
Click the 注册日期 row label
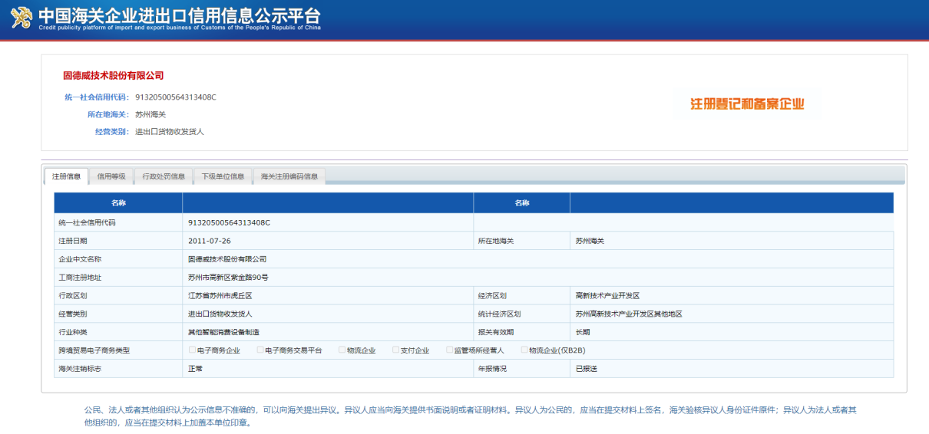click(73, 241)
